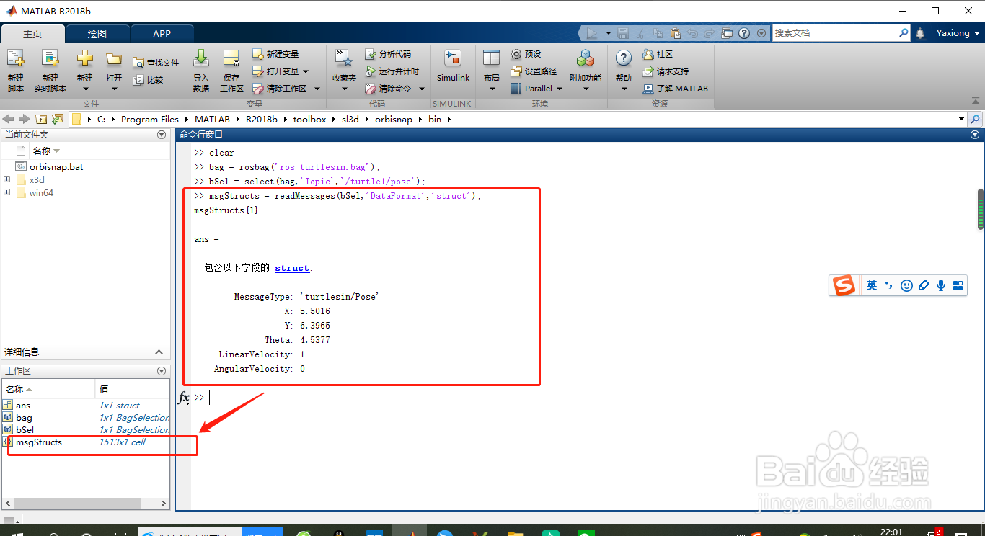The image size is (985, 536).
Task: Open 布局 layout options
Action: click(x=492, y=71)
